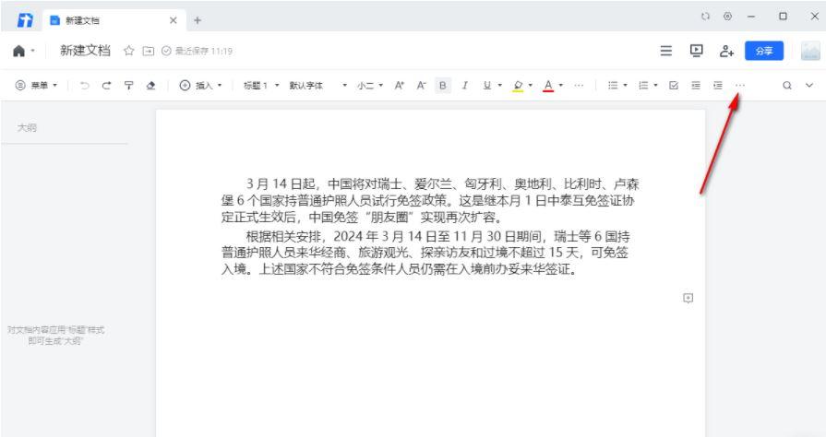The width and height of the screenshot is (826, 437).
Task: Click the blue 分享 share button
Action: pos(763,51)
